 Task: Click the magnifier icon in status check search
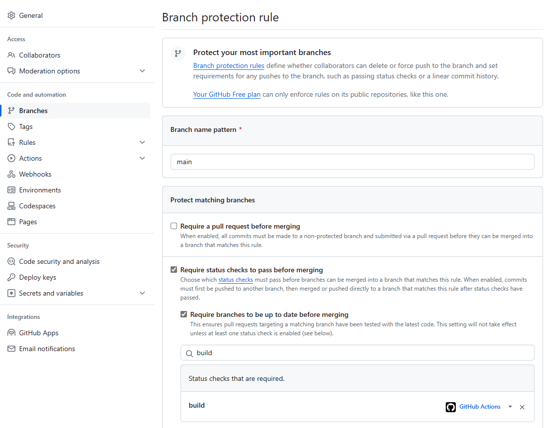click(x=189, y=353)
